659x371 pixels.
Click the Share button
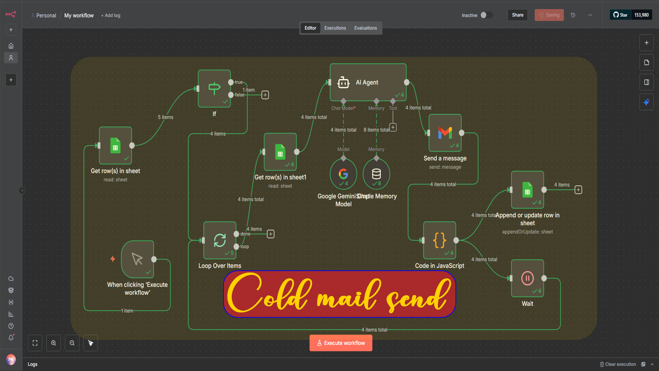click(x=517, y=15)
